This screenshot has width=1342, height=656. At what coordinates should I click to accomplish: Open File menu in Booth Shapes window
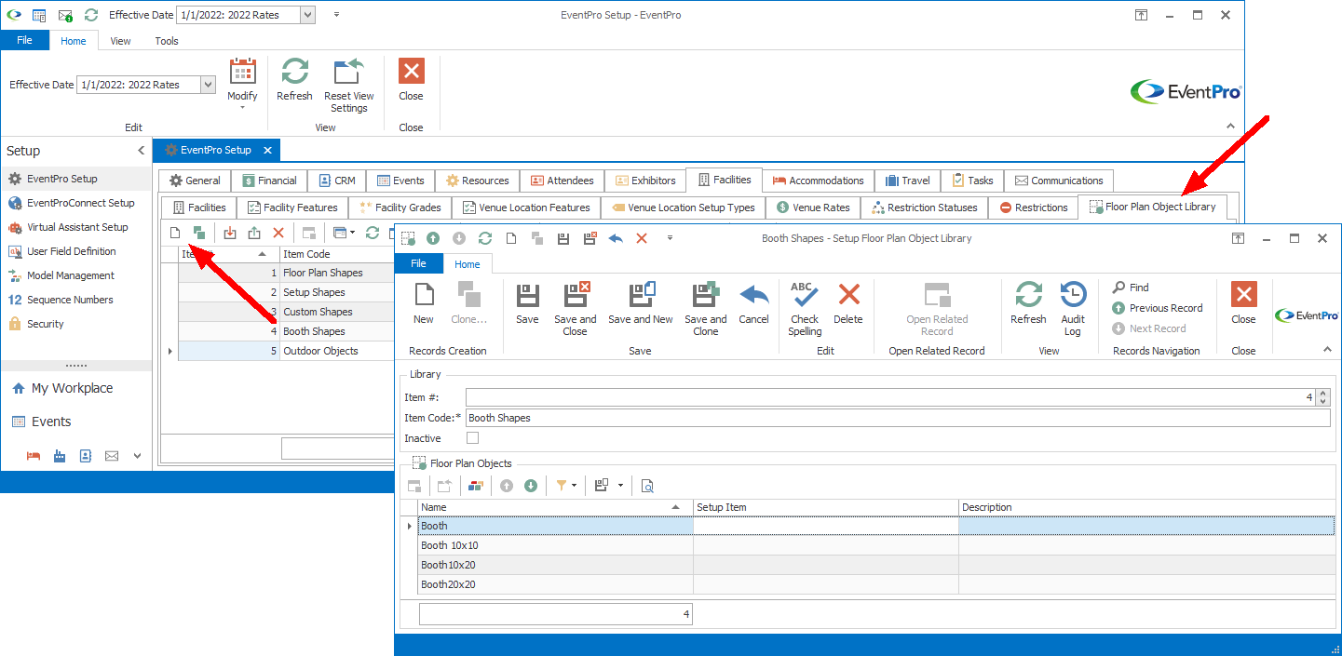[418, 264]
